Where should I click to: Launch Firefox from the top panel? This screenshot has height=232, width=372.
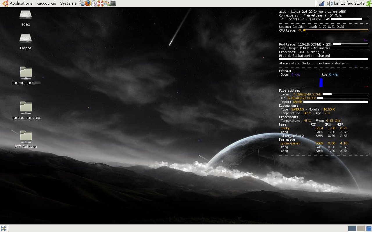pos(88,3)
